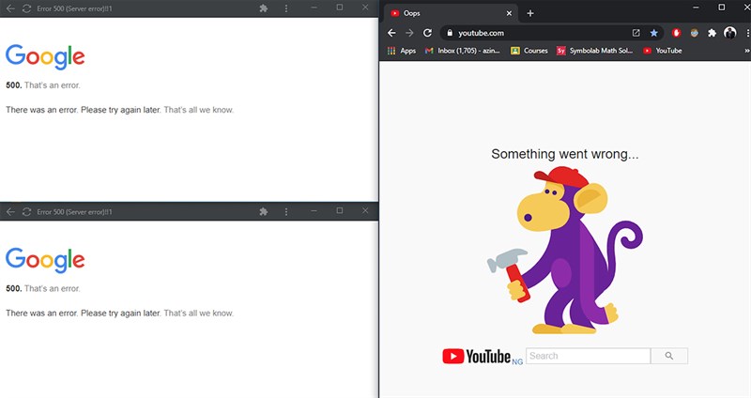Show more bookmarks via double chevron
The image size is (751, 398).
[747, 51]
